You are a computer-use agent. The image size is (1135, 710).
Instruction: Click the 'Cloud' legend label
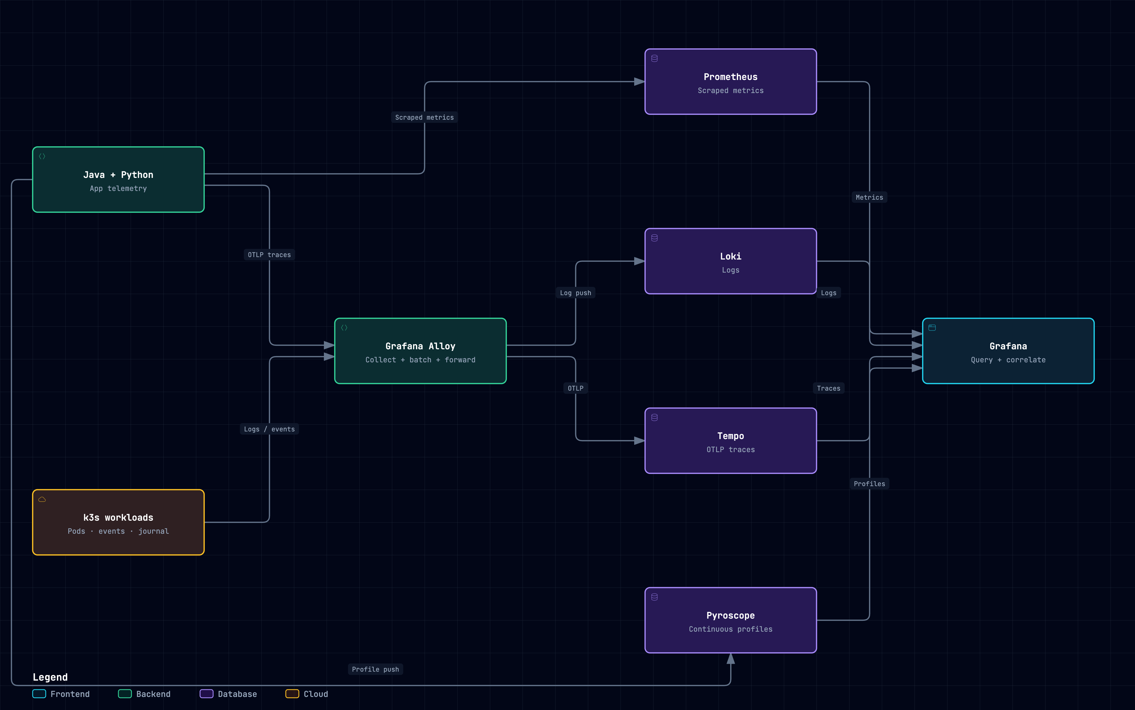[316, 694]
